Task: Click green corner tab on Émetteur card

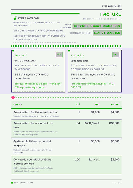Action: (13, 51)
